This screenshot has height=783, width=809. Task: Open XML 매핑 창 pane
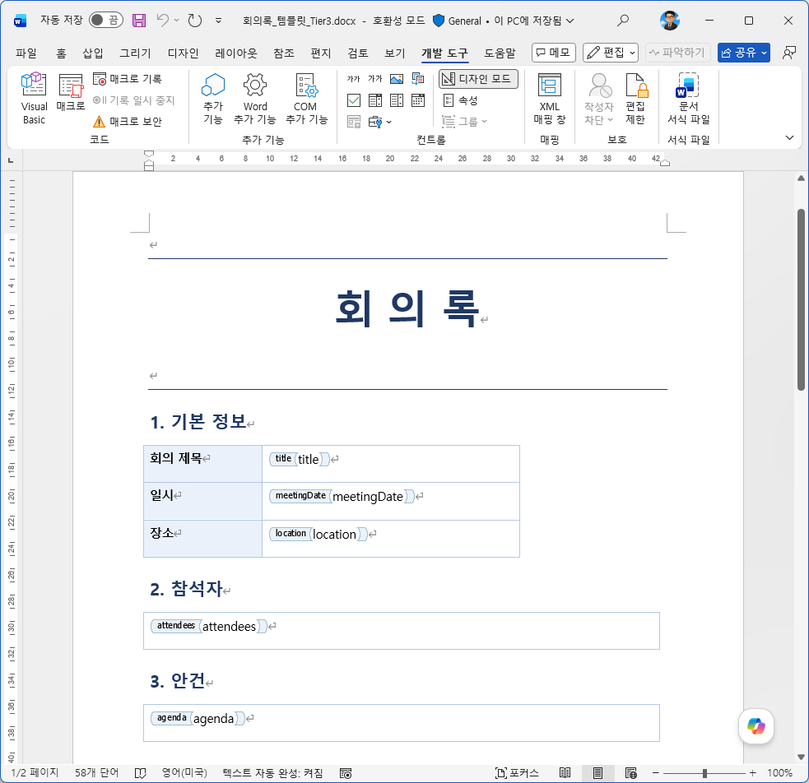point(550,98)
